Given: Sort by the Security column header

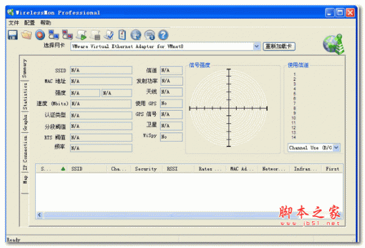Looking at the screenshot, I should 146,169.
